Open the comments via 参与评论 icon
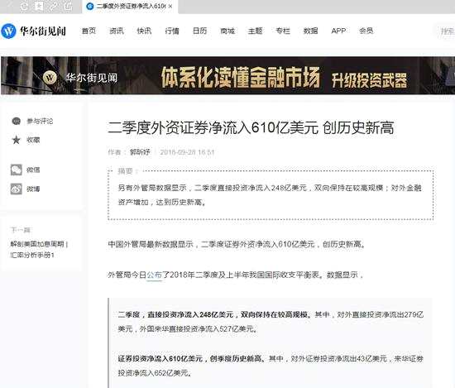Viewport: 455px width, 388px height. point(17,121)
